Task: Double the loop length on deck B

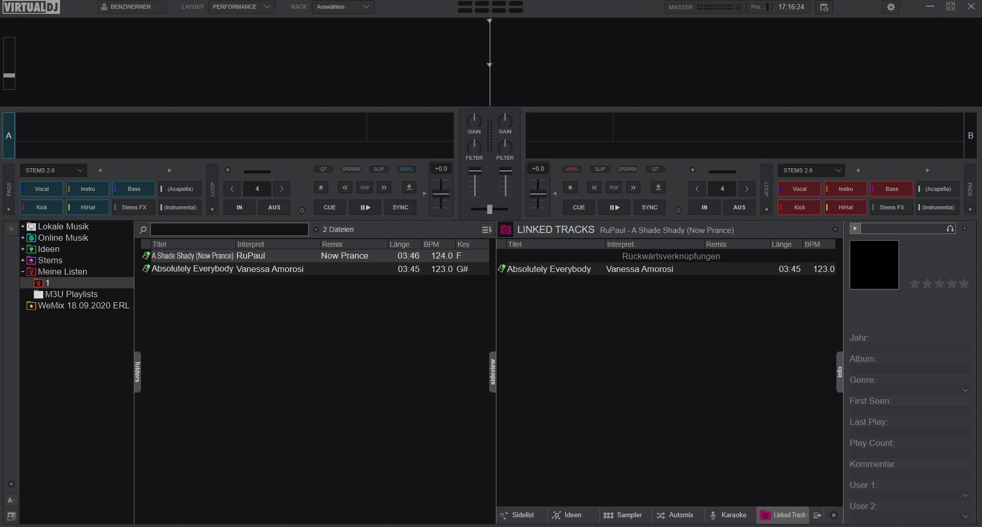Action: pos(747,189)
